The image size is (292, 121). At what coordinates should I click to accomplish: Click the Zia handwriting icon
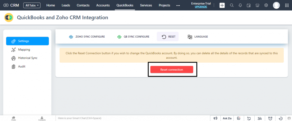point(259,118)
